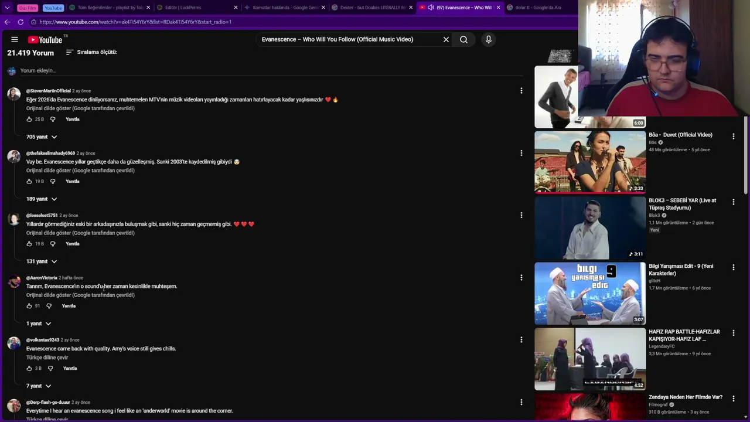Open the @Derp-flash-go-duuur username link
This screenshot has width=750, height=422.
coord(48,402)
